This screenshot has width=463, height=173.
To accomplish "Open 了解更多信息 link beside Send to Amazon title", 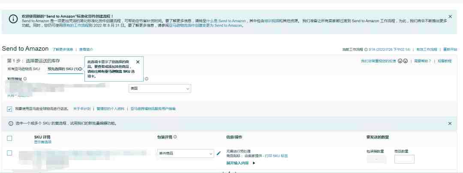I will [63, 50].
